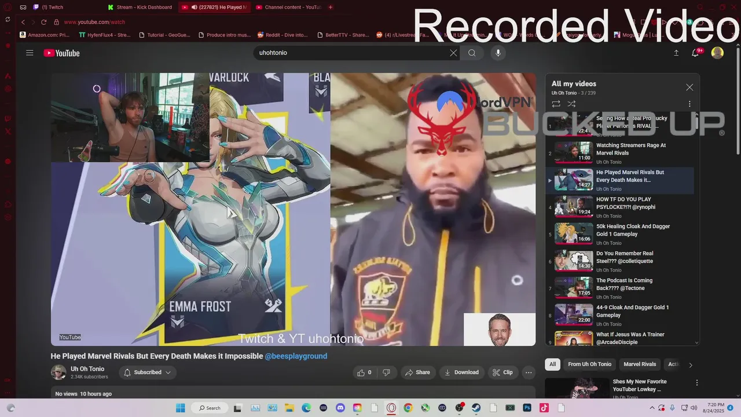Open a new browser tab
This screenshot has height=417, width=741.
click(x=331, y=7)
